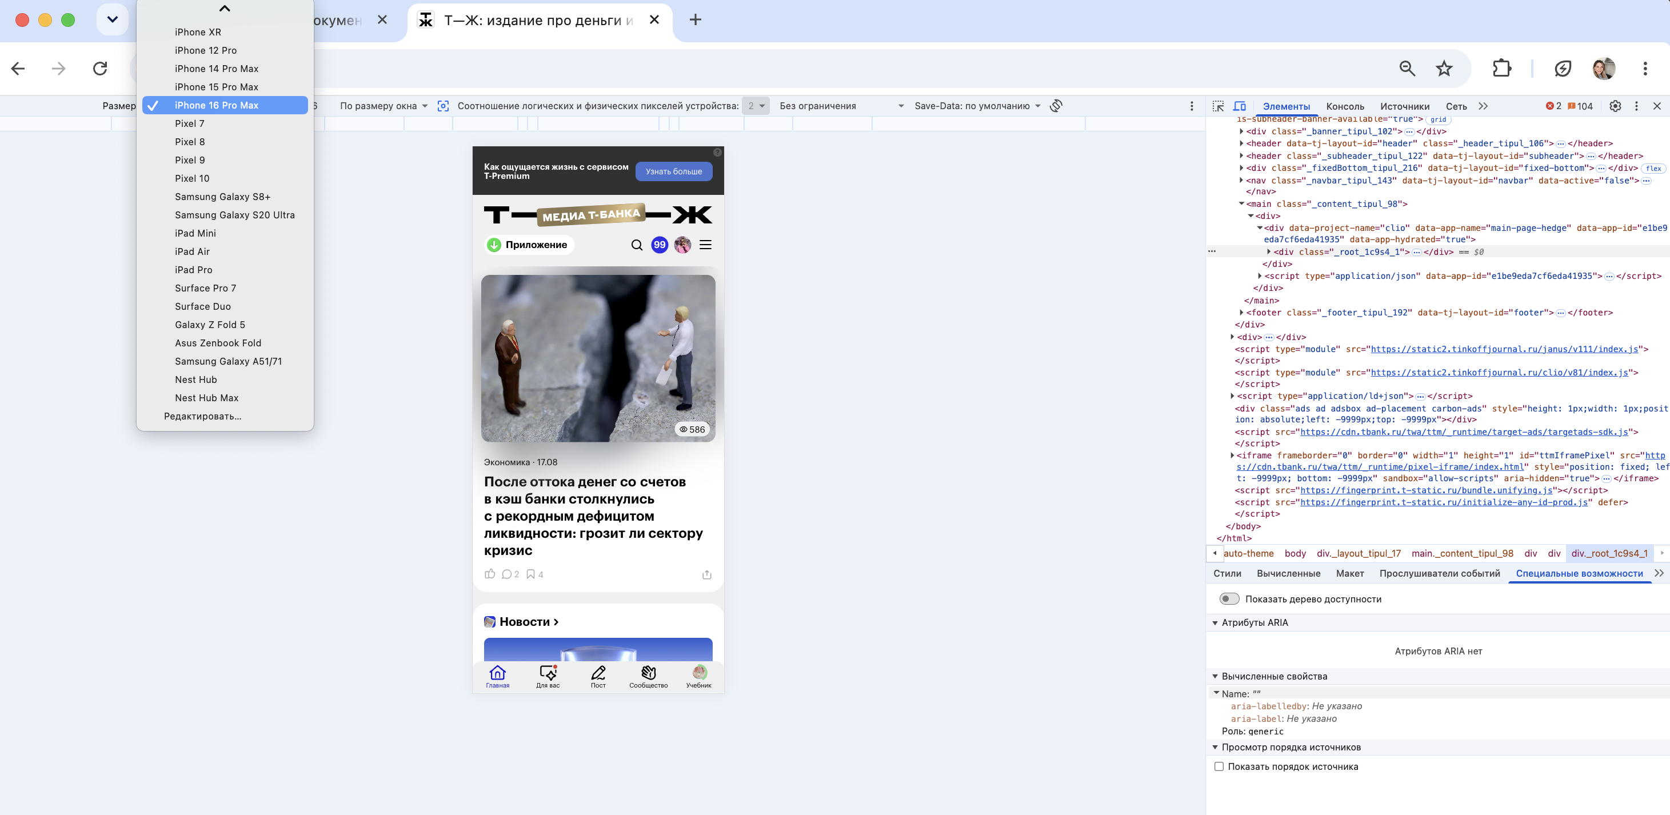Screen dimensions: 1670x815
Task: Share the article icon
Action: [x=706, y=574]
